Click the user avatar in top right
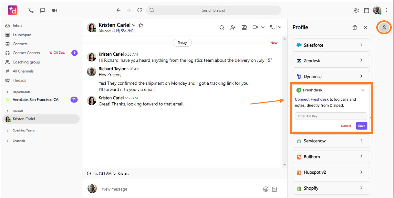The width and height of the screenshot is (394, 198). 377,10
